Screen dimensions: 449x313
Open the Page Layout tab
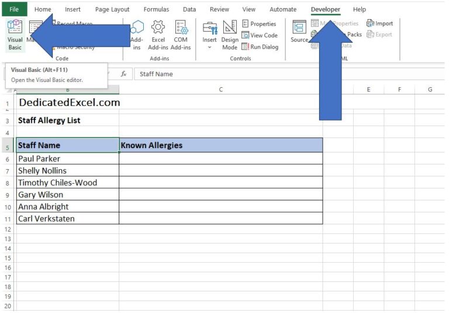pyautogui.click(x=112, y=9)
